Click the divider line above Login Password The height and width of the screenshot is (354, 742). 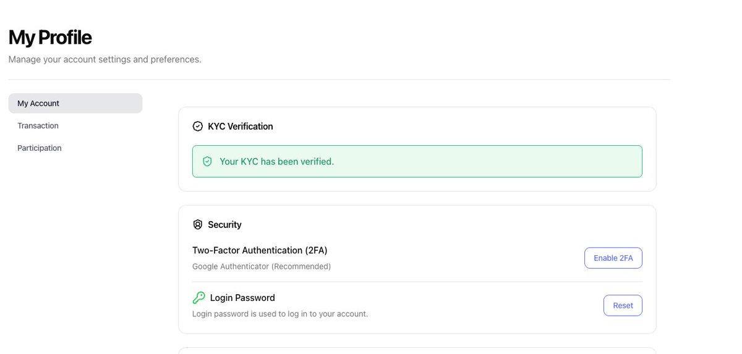click(x=417, y=282)
